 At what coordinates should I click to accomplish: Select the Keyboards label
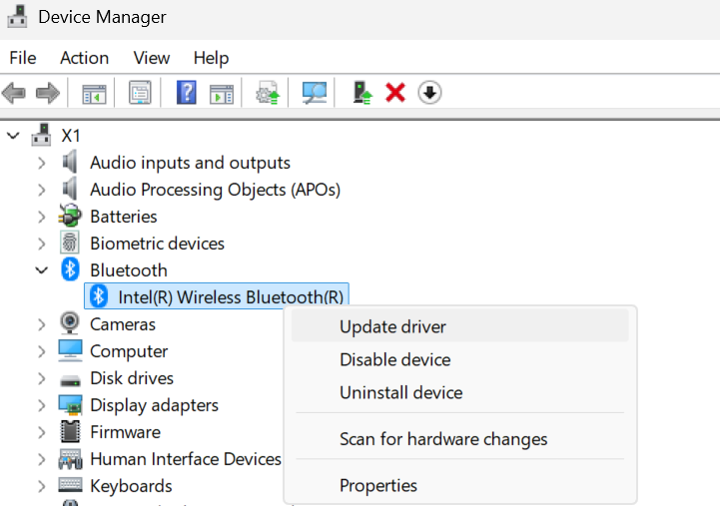pos(131,486)
